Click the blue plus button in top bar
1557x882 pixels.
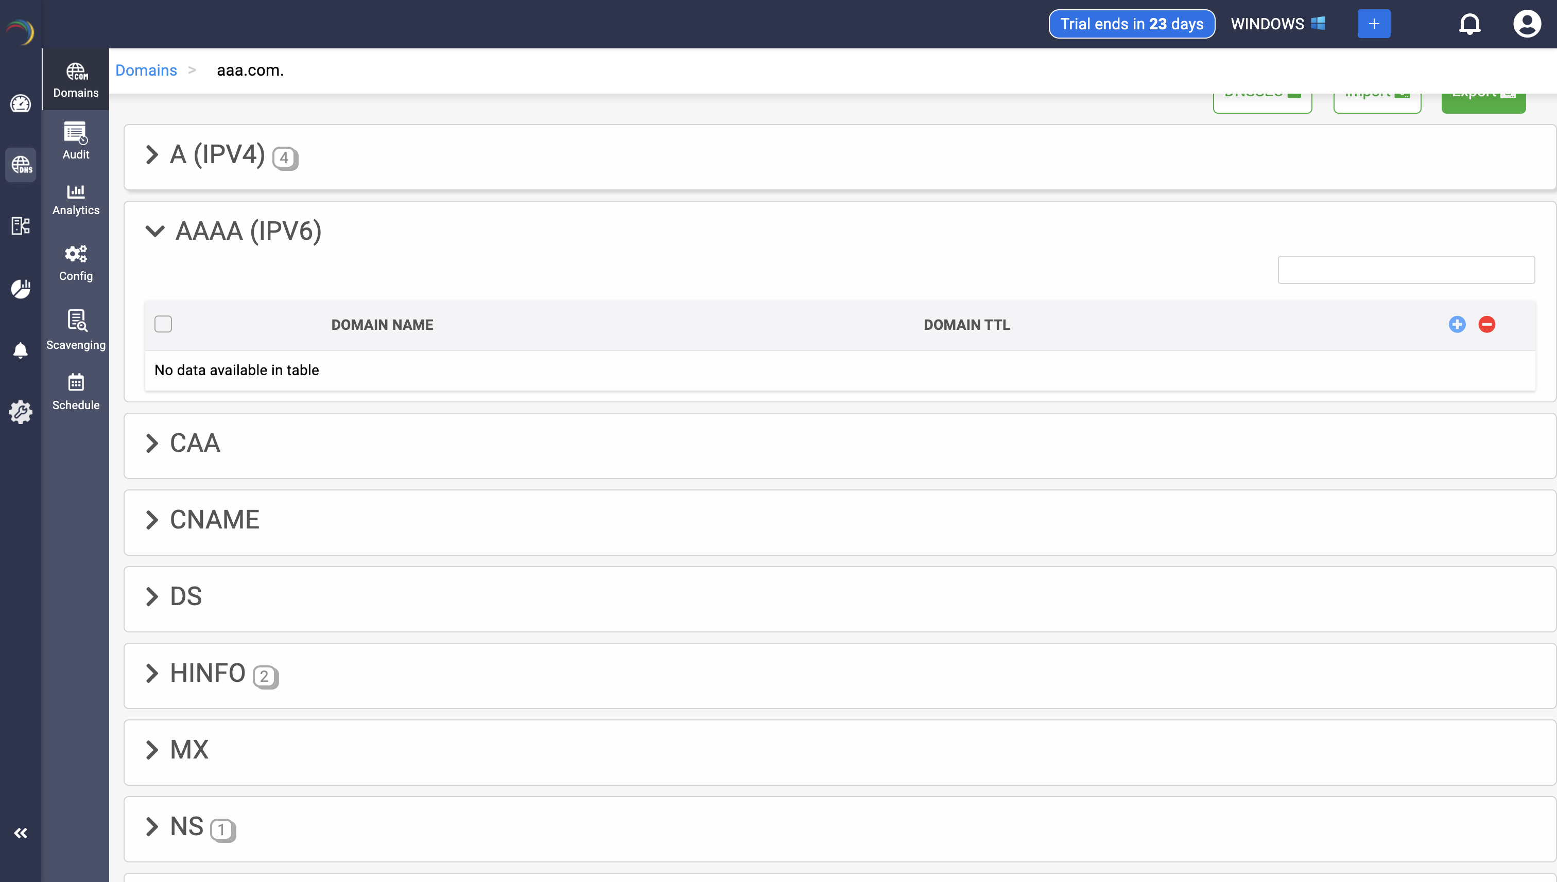click(1373, 24)
